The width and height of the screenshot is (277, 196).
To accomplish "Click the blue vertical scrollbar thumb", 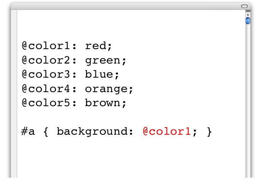I will [248, 21].
